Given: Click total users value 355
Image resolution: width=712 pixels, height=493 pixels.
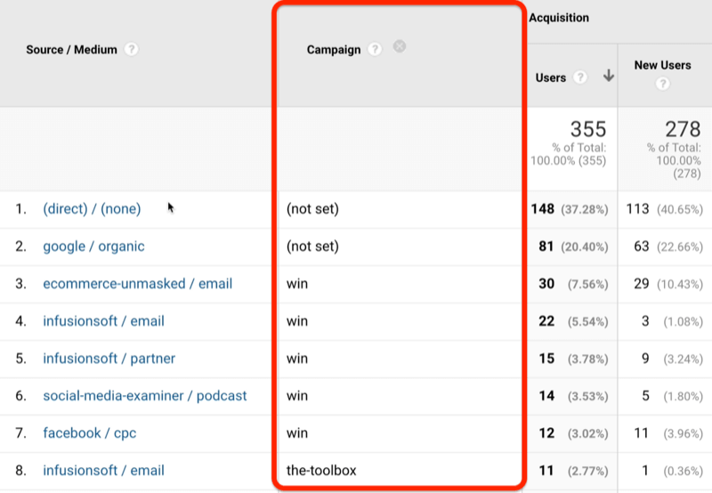Looking at the screenshot, I should point(588,129).
